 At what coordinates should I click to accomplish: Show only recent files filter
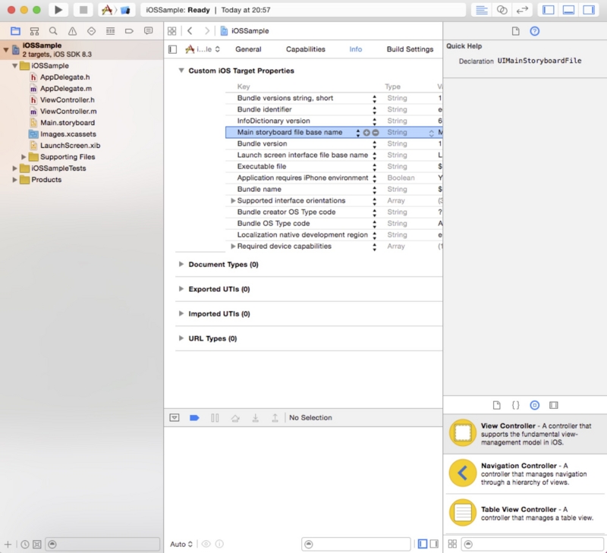coord(25,544)
